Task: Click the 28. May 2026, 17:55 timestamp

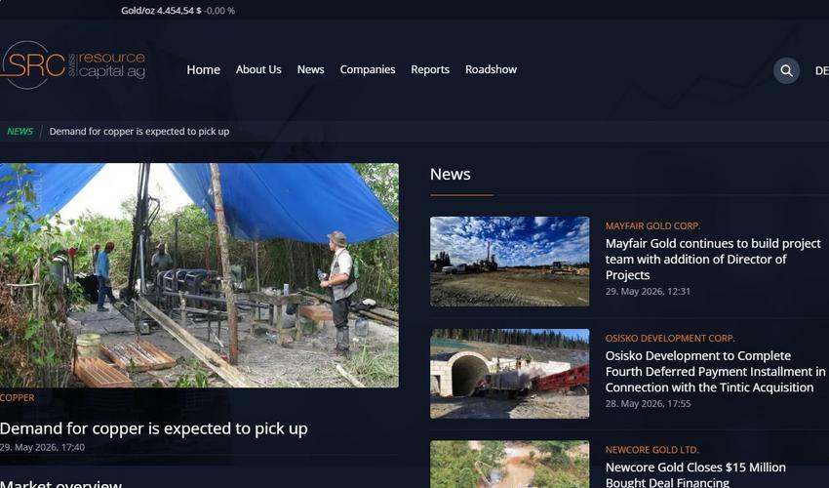Action: click(x=648, y=403)
